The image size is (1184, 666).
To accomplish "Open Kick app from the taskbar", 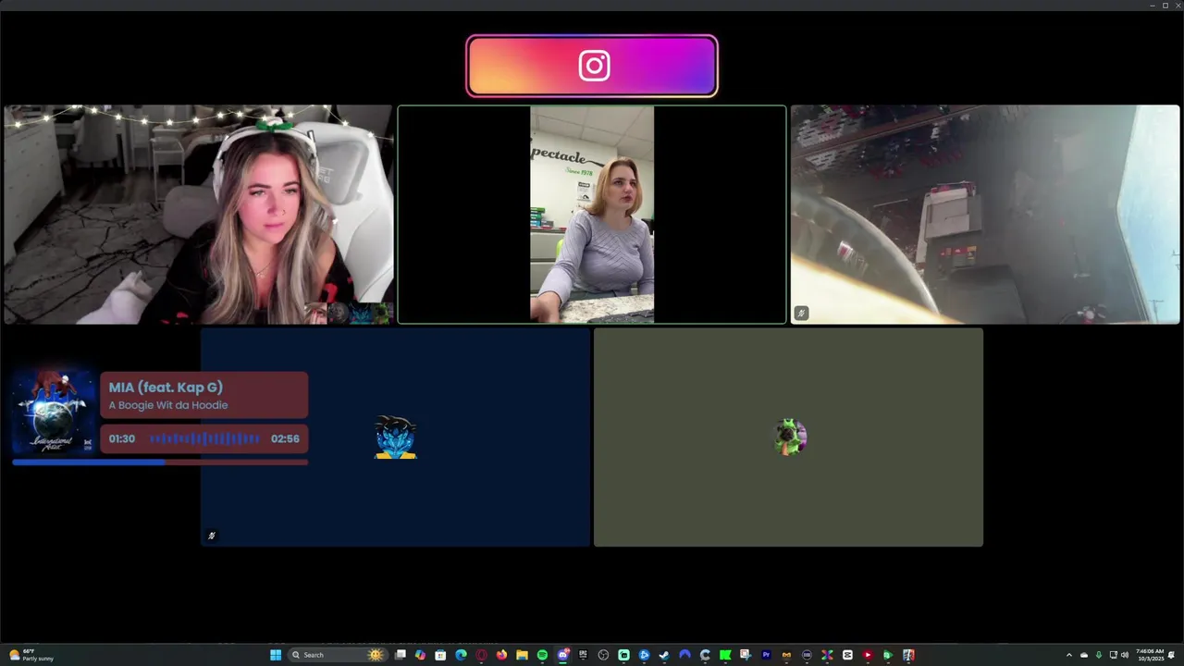I will 725,655.
